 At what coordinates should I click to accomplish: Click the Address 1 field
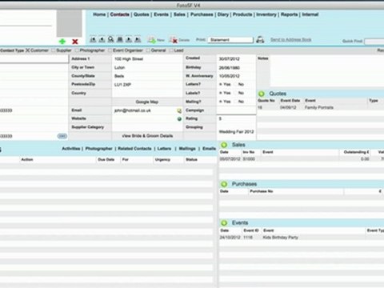tap(147, 59)
